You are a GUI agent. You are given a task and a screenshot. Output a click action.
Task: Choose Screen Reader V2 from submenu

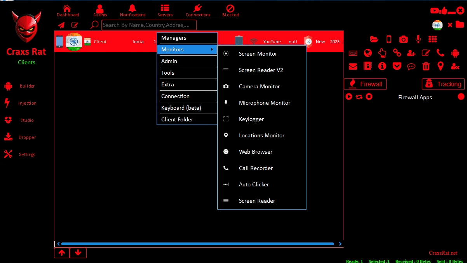[262, 70]
